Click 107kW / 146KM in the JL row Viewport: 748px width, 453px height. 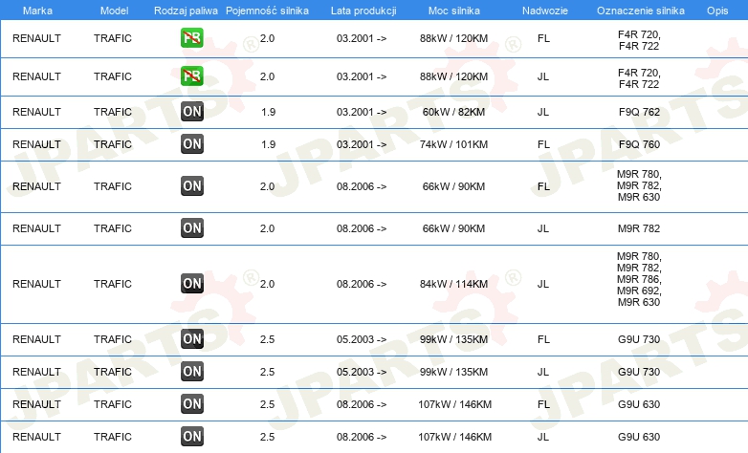(454, 437)
